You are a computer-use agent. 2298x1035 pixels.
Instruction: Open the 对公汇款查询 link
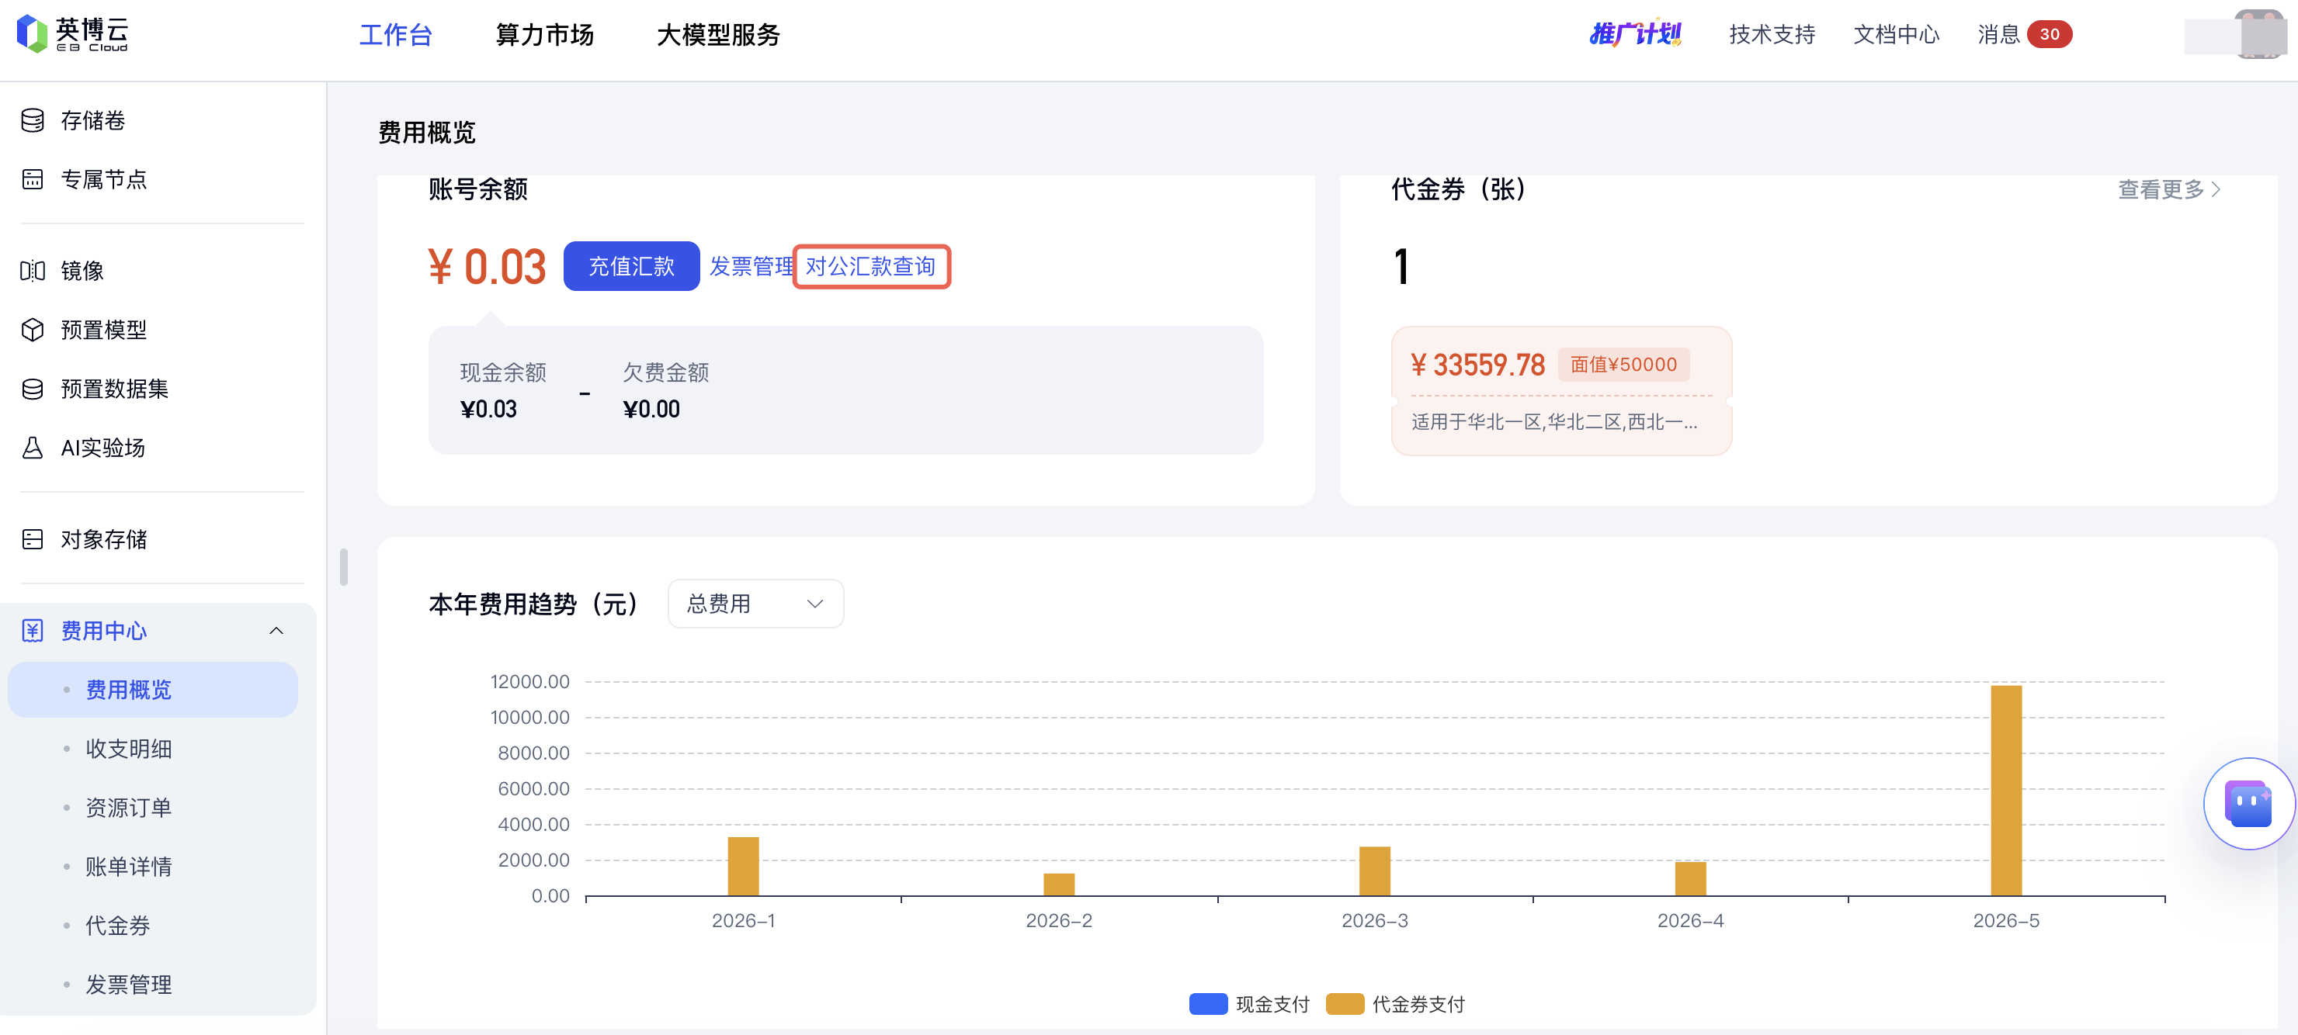(x=870, y=265)
